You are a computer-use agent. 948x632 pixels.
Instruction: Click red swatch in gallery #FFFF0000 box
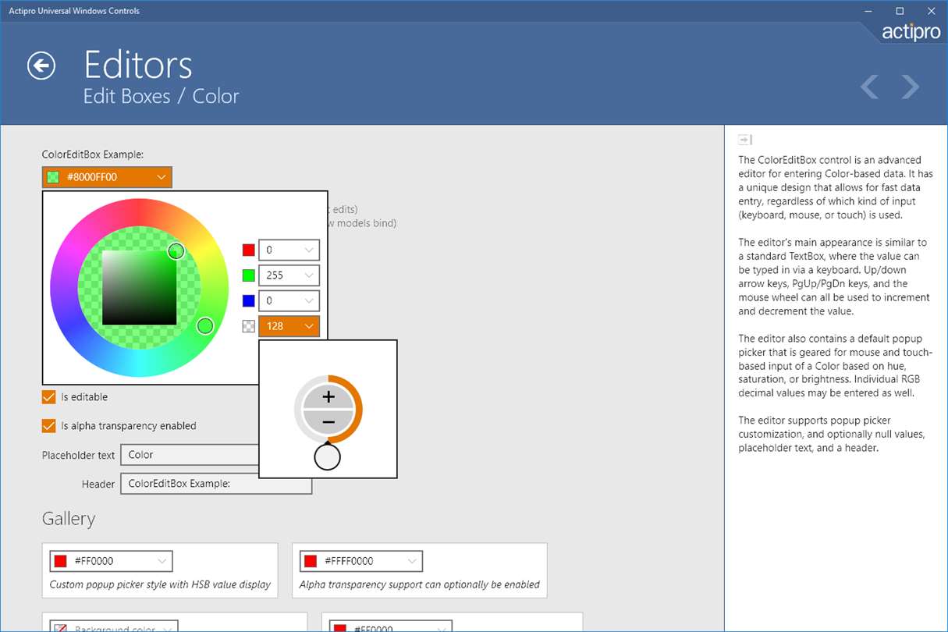tap(310, 561)
